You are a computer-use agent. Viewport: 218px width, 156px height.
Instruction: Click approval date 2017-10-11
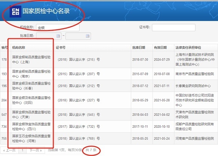(140, 126)
